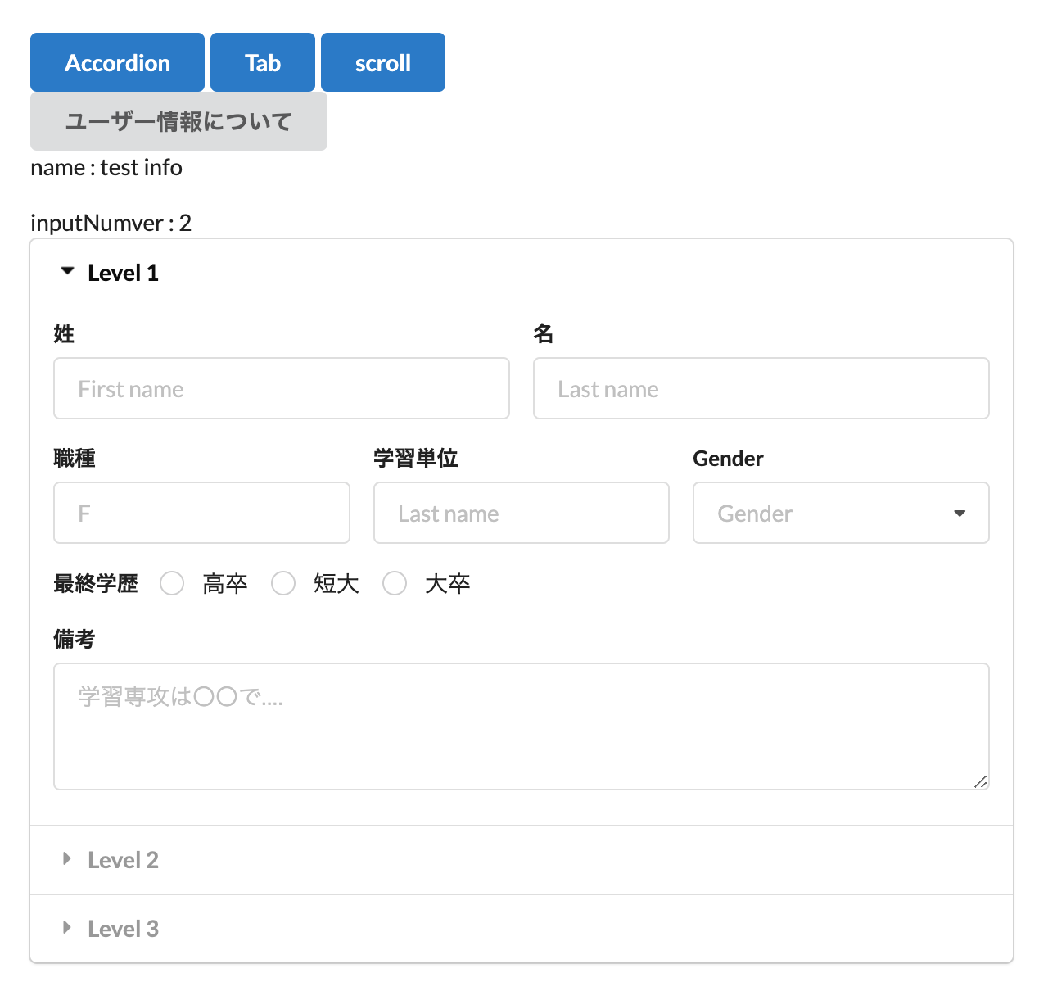Click the Gender dropdown caret arrow
This screenshot has width=1048, height=991.
960,514
